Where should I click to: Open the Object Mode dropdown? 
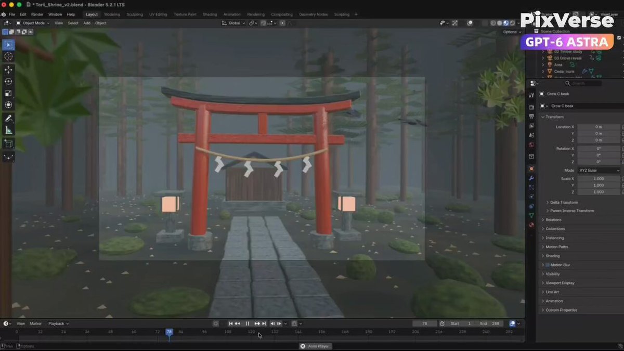tap(33, 23)
